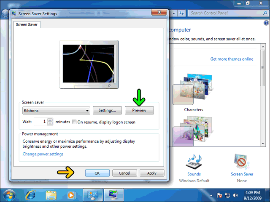This screenshot has width=270, height=202.
Task: Enable On resume, display logon screen
Action: [x=74, y=122]
